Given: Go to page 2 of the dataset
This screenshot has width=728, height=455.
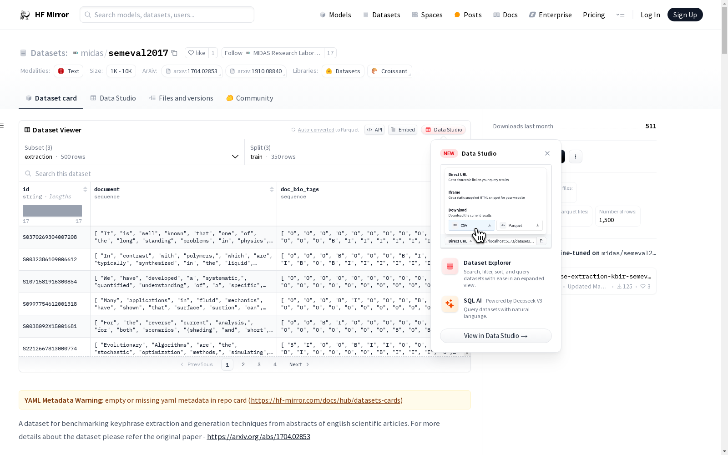Looking at the screenshot, I should [x=243, y=364].
